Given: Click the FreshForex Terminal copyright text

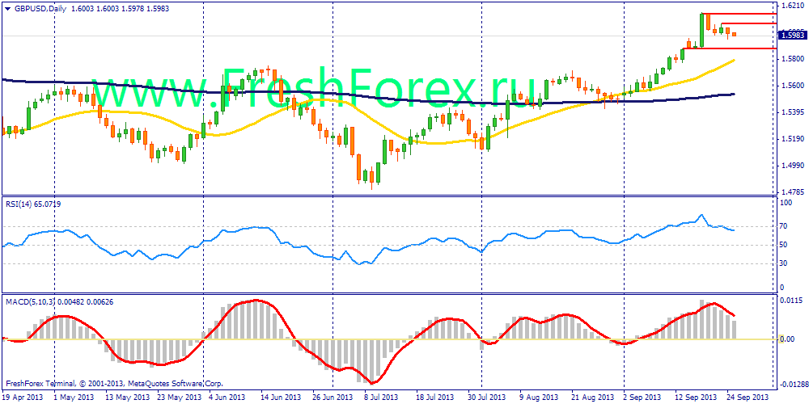Looking at the screenshot, I should click(115, 383).
